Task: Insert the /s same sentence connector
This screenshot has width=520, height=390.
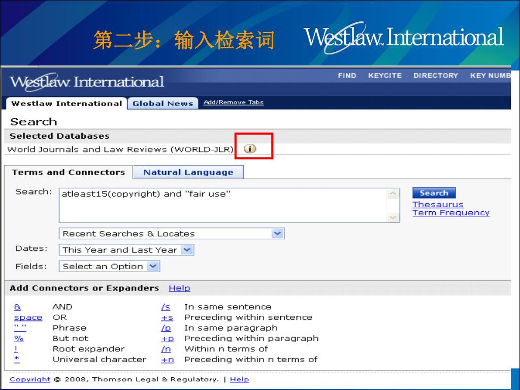Action: (x=166, y=307)
